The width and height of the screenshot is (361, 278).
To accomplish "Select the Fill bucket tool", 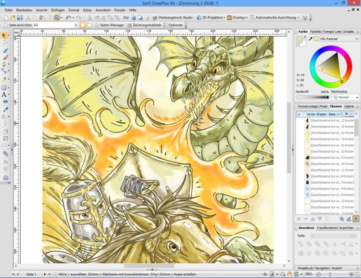I will 4,116.
